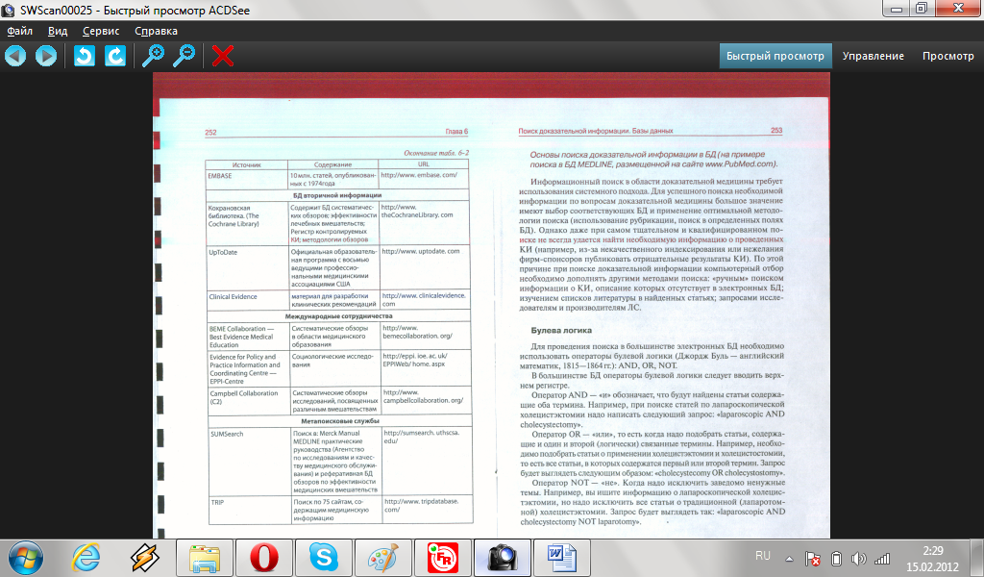Open the volume speaker icon

858,558
